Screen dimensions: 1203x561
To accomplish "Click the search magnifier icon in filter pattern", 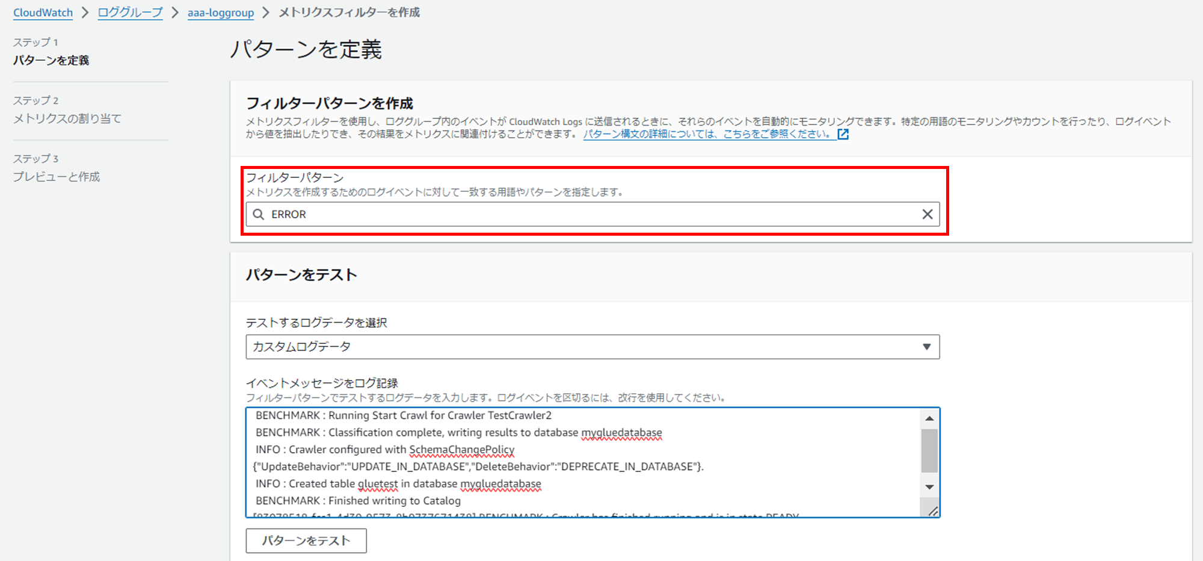I will 259,214.
